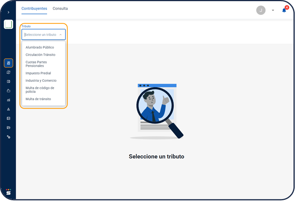Image resolution: width=295 pixels, height=201 pixels.
Task: Pick Industria y Comercio option
Action: 41,81
